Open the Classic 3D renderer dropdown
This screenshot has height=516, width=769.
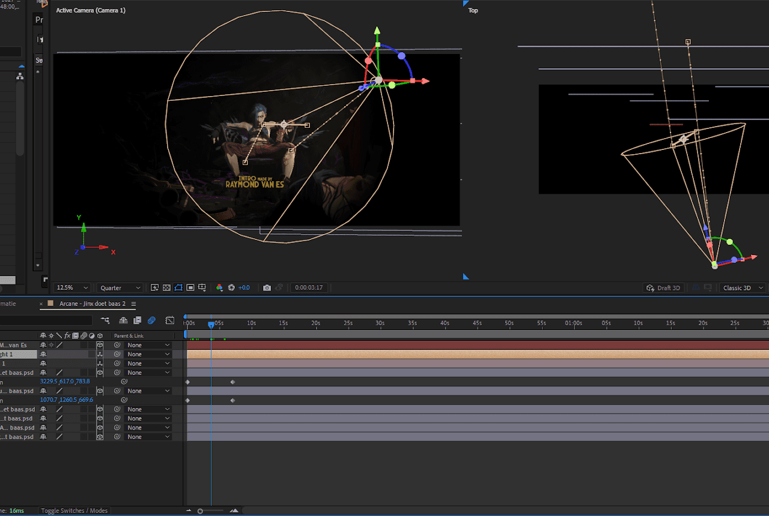741,287
